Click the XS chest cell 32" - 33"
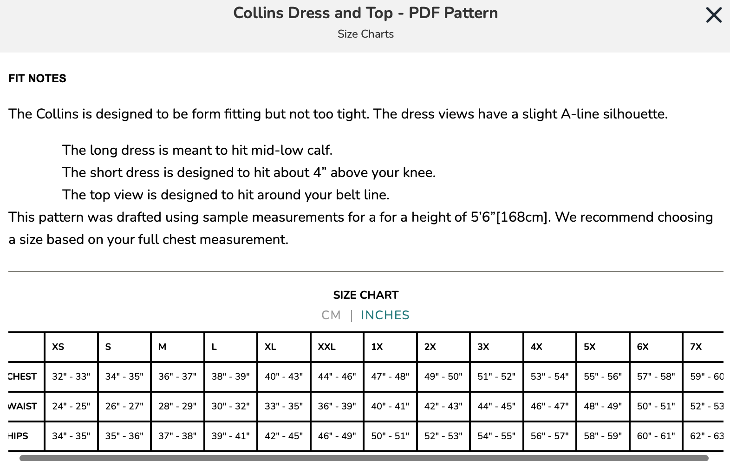 pyautogui.click(x=71, y=376)
